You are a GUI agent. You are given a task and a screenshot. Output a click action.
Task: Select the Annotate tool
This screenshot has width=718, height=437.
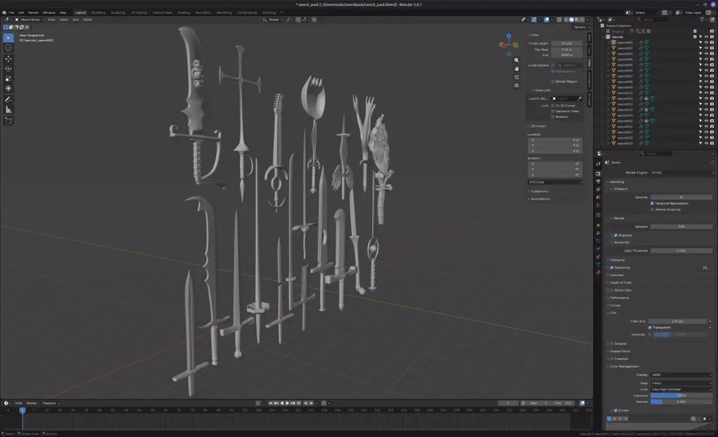pyautogui.click(x=8, y=99)
